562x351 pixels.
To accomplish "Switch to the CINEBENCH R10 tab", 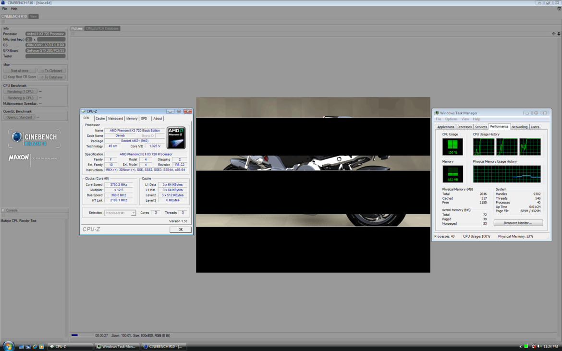I will [14, 16].
